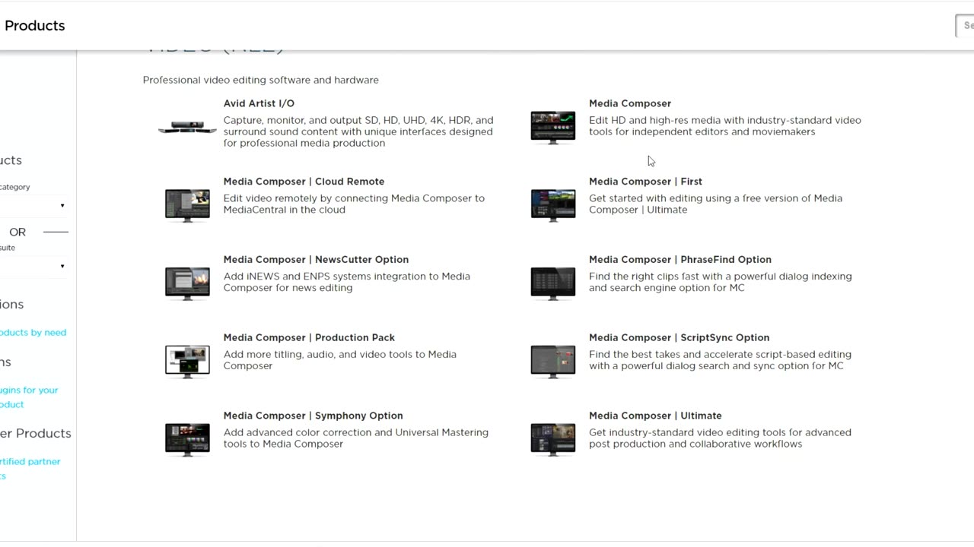This screenshot has height=547, width=974.
Task: Select description 'Add advanced color correction'
Action: click(x=356, y=438)
